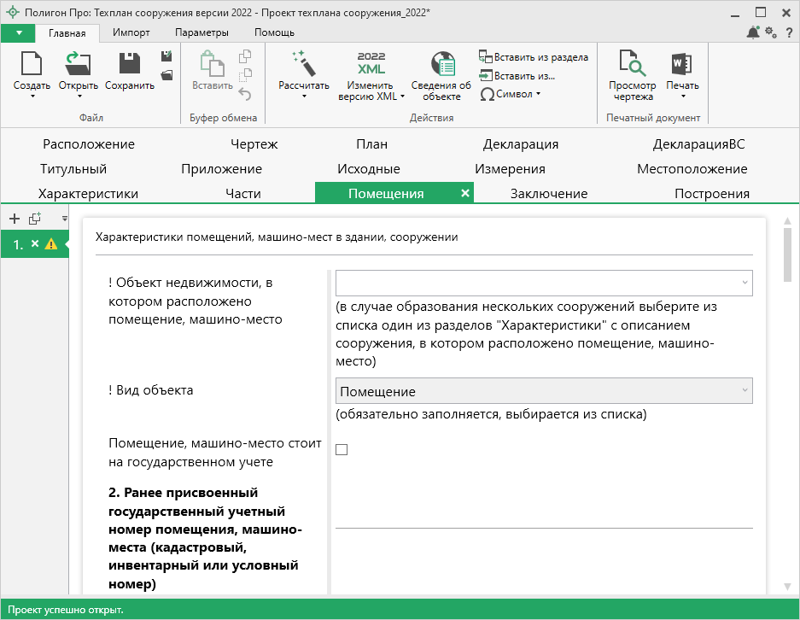Click the Изменить версию XML icon

coord(371,65)
